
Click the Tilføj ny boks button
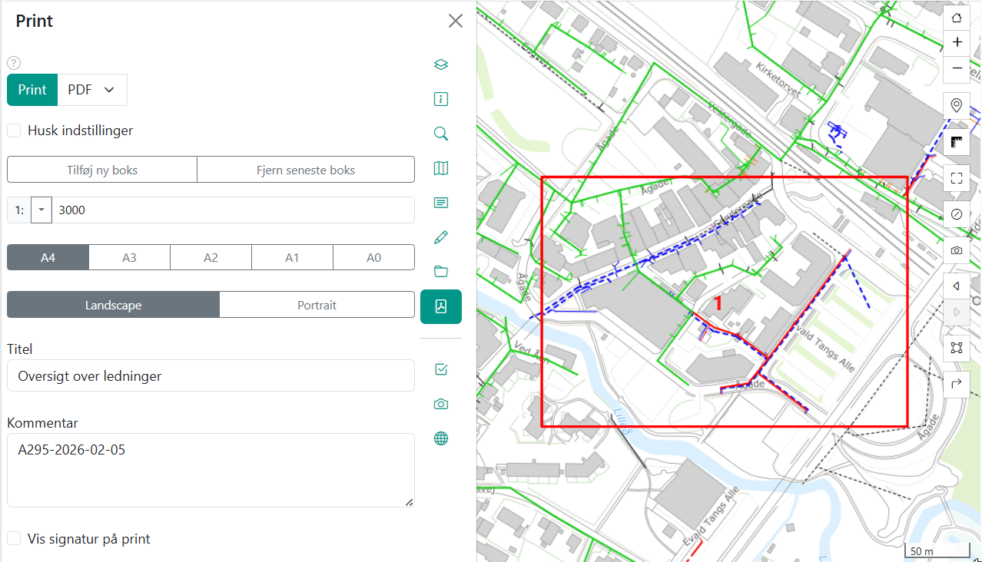(102, 170)
